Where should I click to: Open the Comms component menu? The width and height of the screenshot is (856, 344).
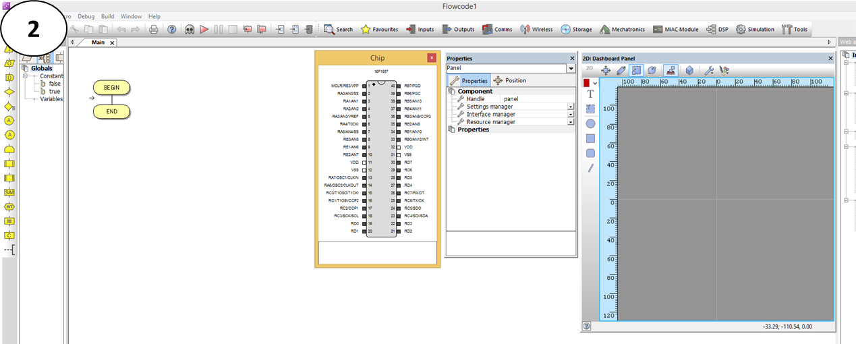click(497, 30)
